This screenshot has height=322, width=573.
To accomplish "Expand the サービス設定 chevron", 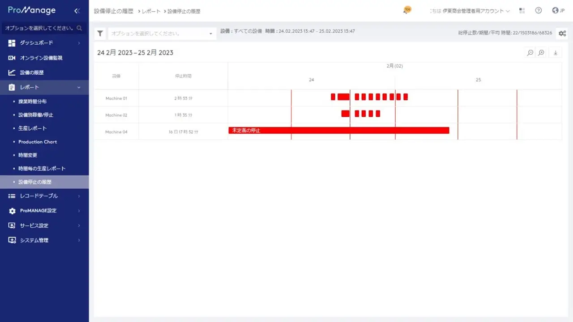I will click(x=79, y=225).
